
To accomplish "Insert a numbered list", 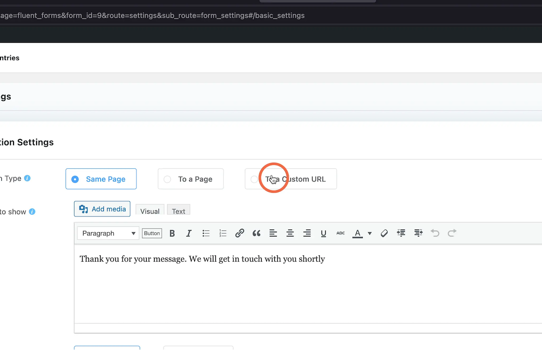I will pyautogui.click(x=223, y=233).
